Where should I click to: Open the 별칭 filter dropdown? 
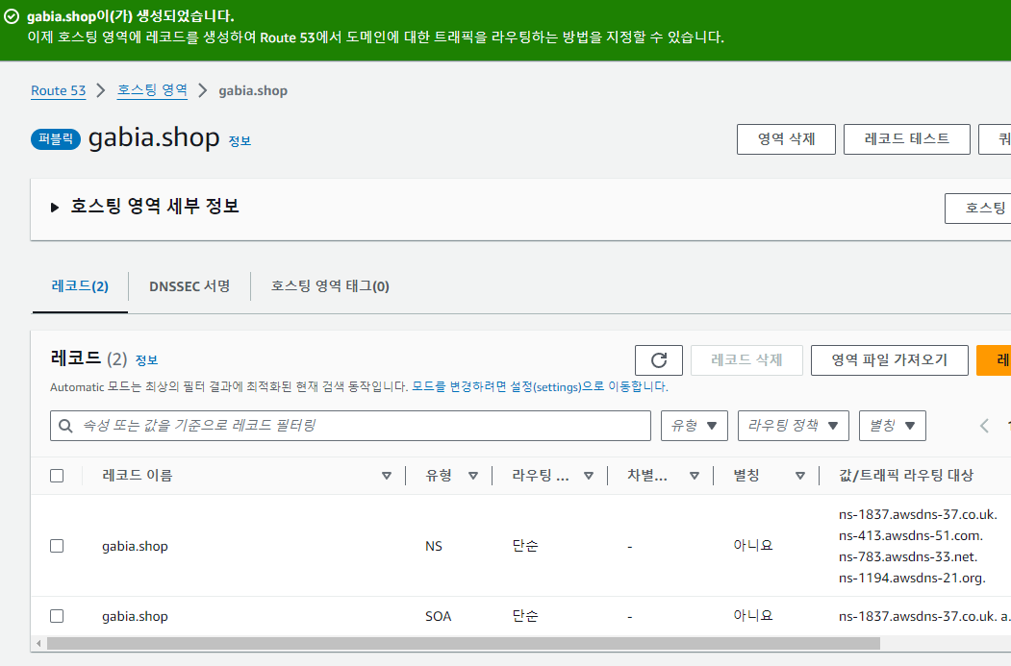point(893,426)
